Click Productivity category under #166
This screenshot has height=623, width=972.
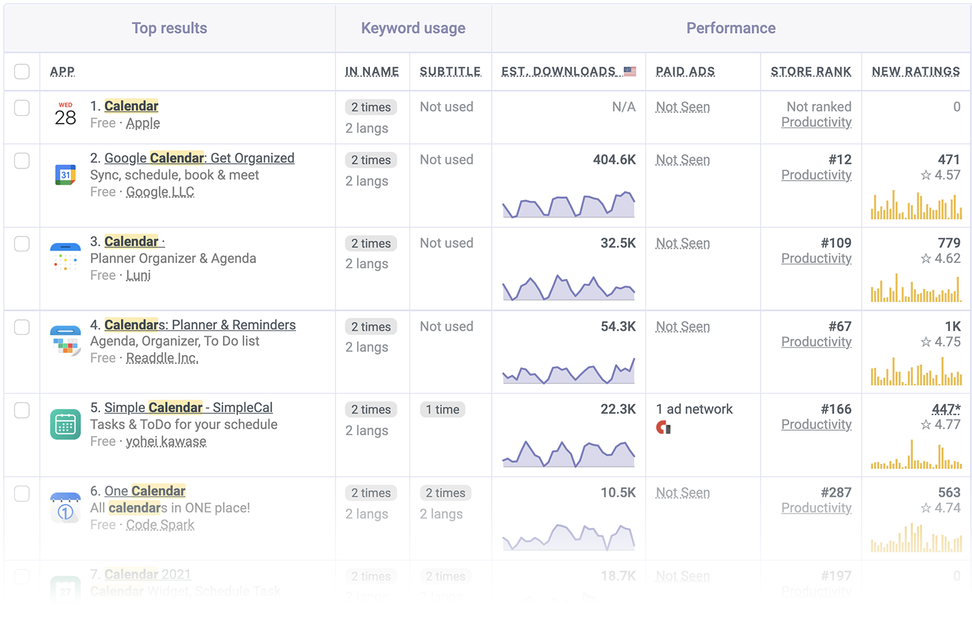[x=816, y=425]
